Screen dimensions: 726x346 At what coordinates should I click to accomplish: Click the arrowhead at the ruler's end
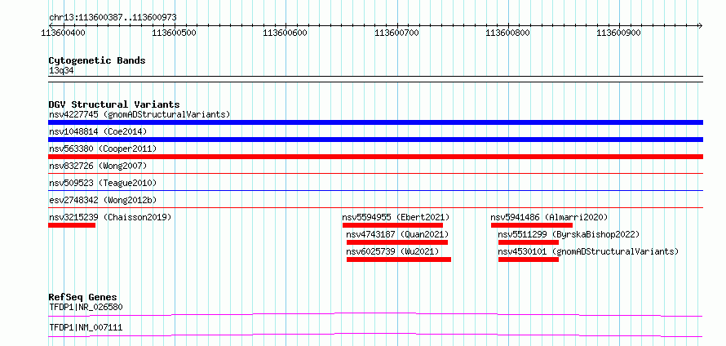(x=701, y=25)
